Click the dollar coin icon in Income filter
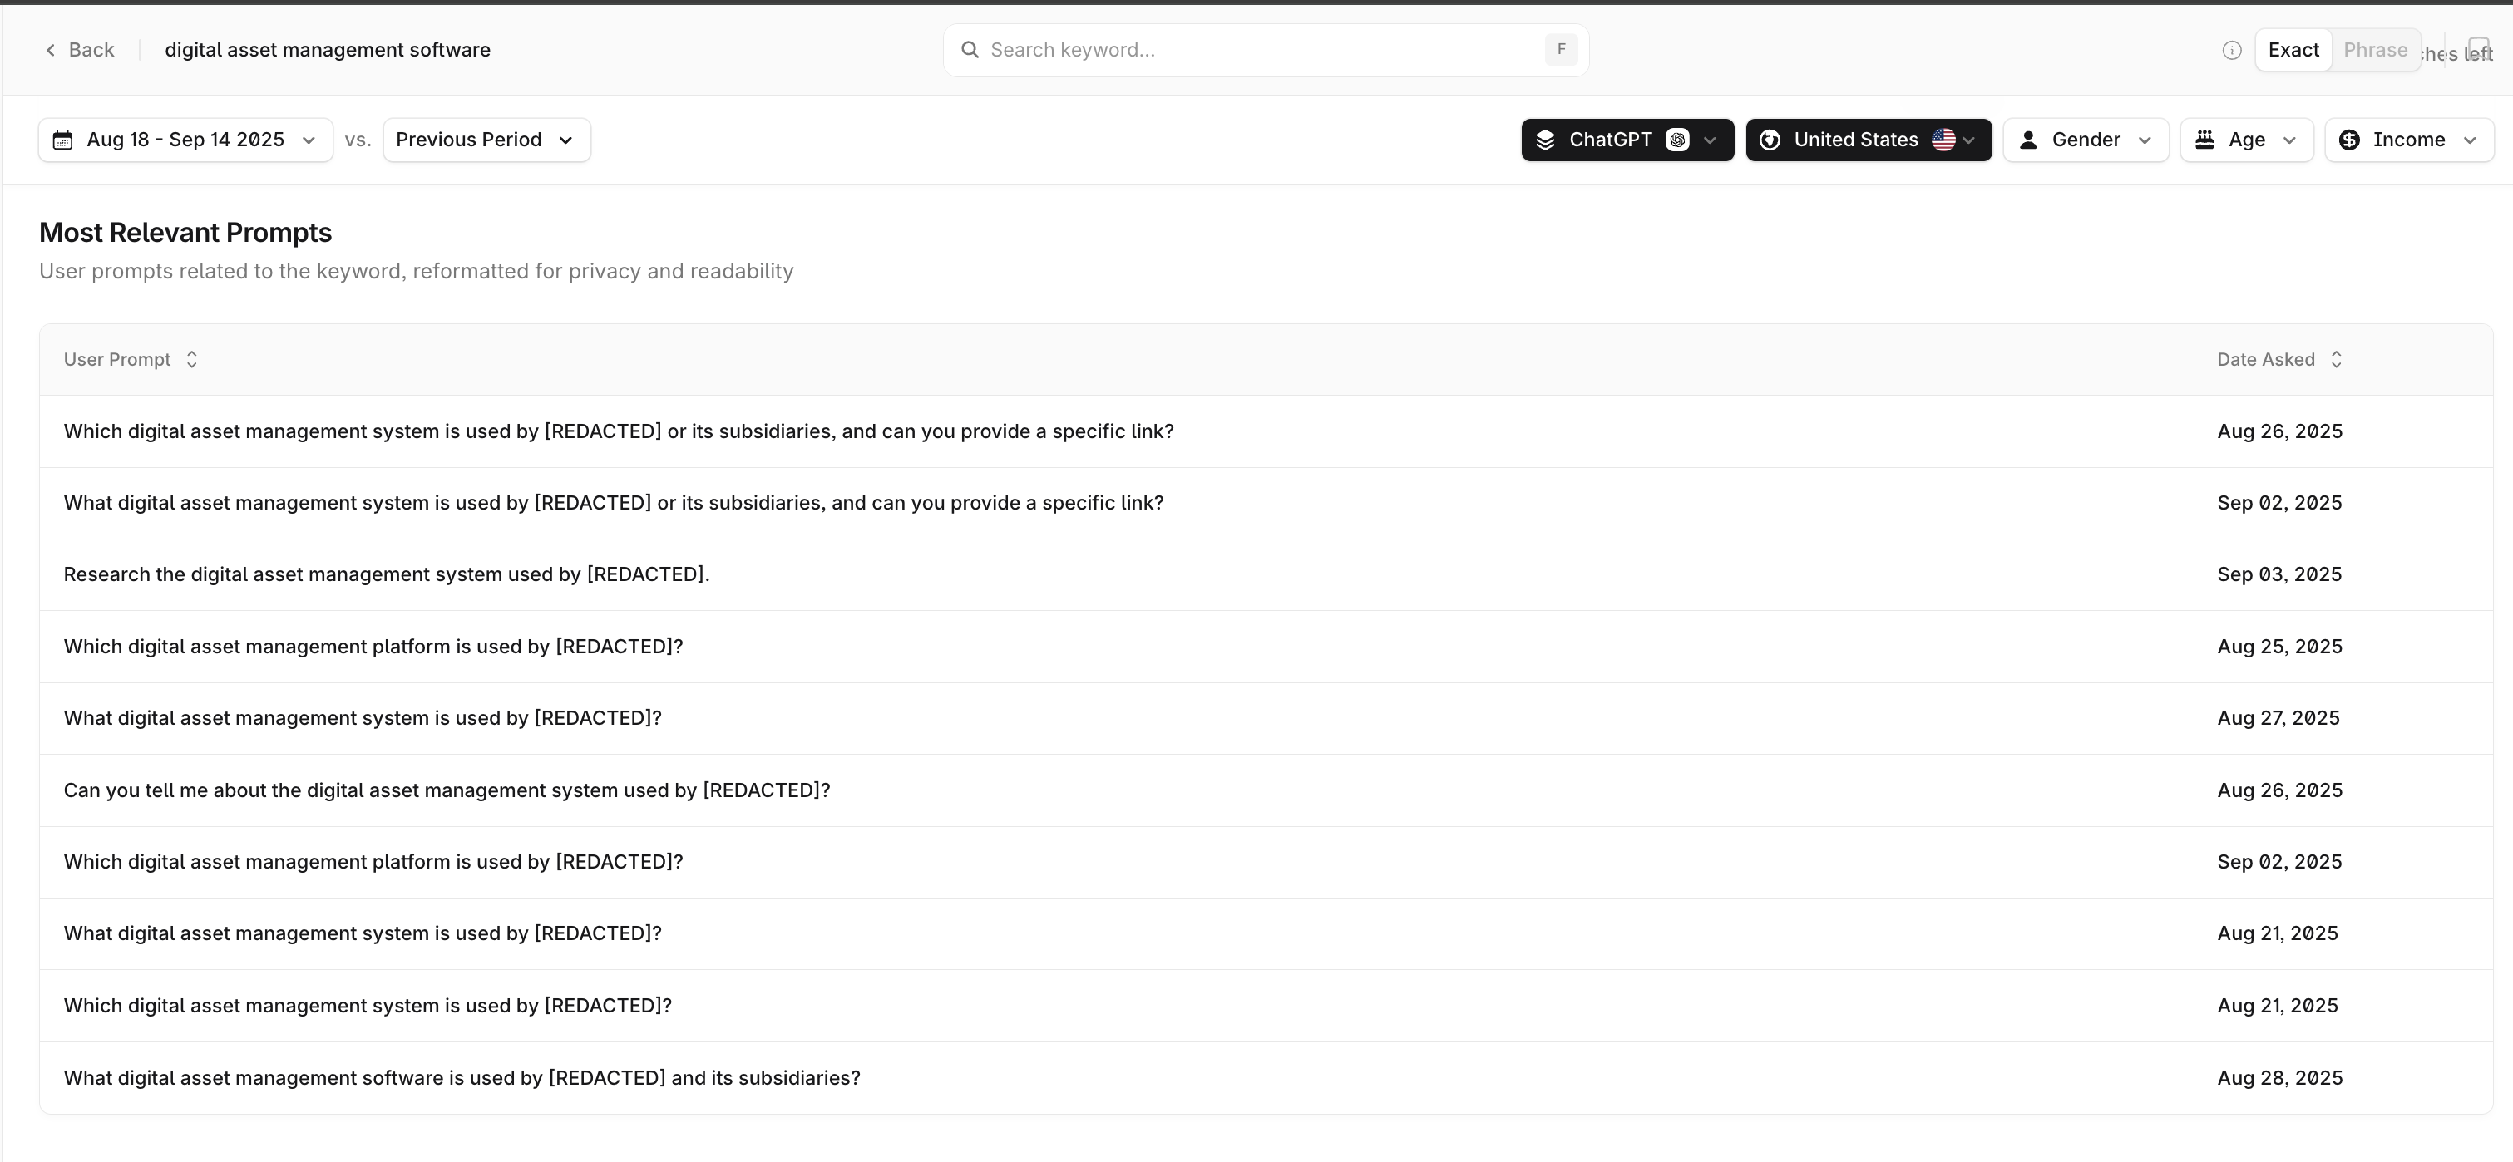This screenshot has width=2513, height=1162. (2349, 140)
